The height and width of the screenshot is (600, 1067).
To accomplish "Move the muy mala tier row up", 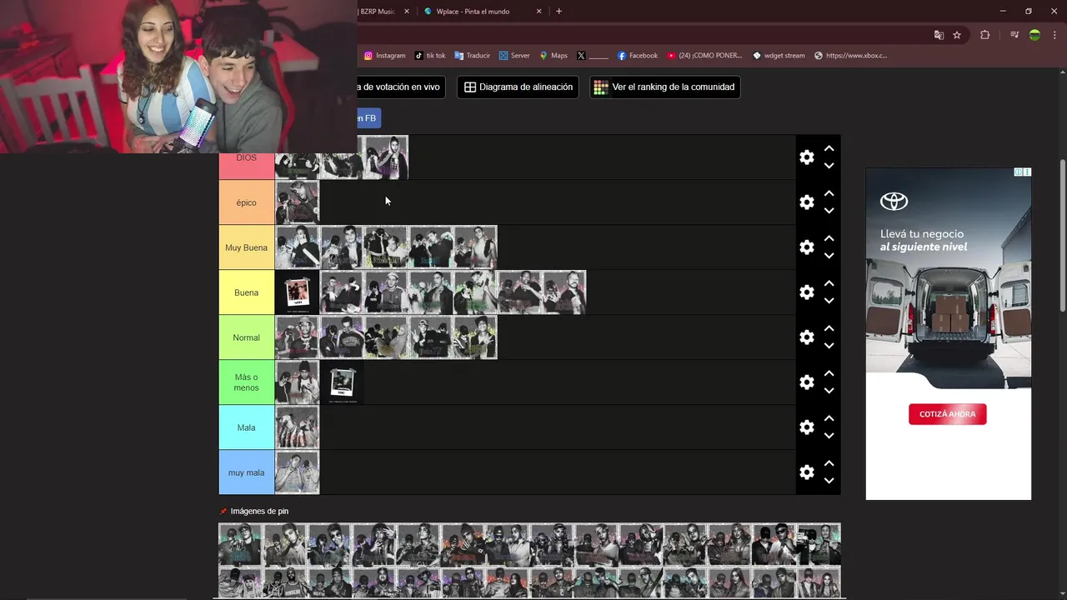I will 829,463.
